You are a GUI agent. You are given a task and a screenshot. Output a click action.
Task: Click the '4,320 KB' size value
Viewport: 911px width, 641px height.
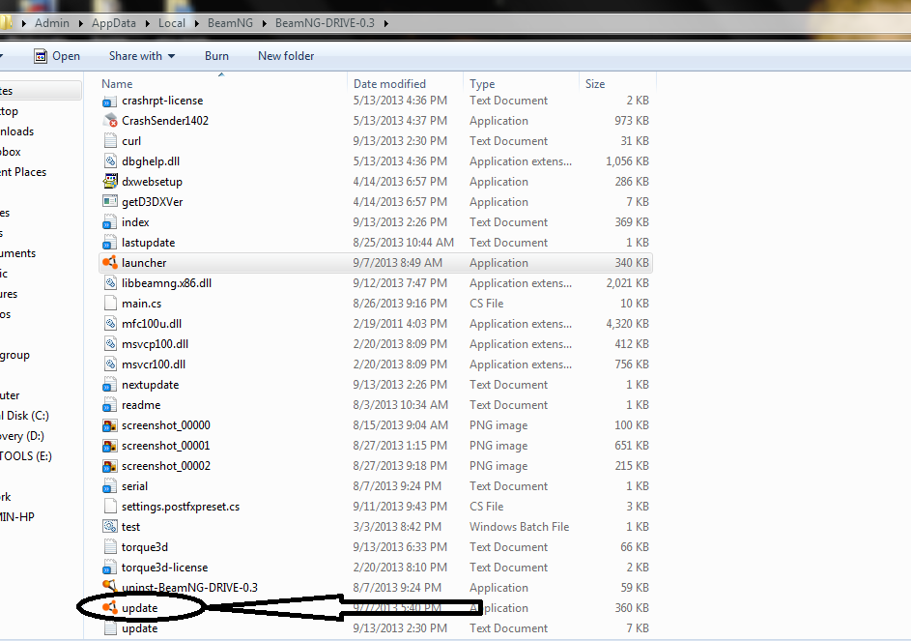click(628, 324)
